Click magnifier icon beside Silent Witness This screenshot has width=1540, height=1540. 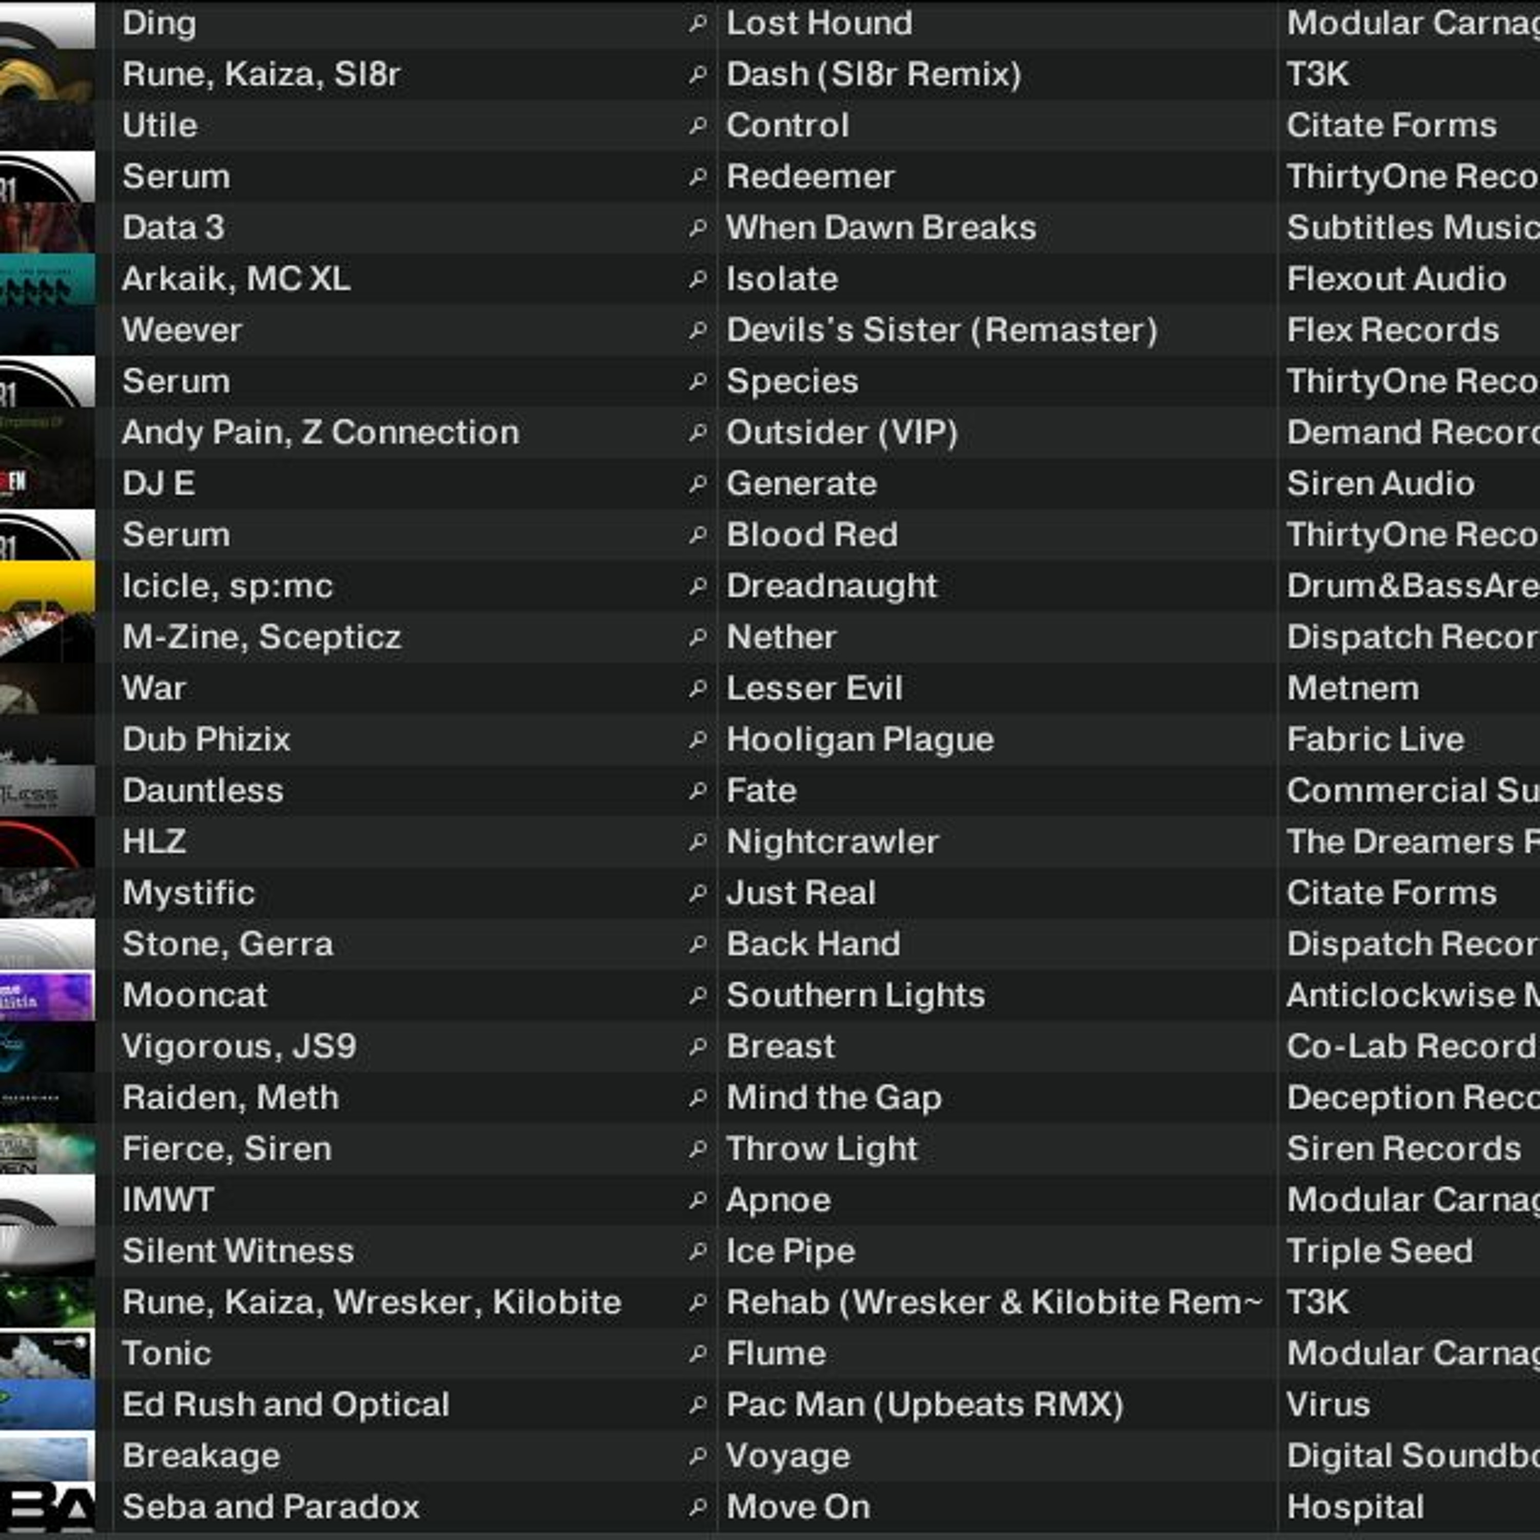pyautogui.click(x=698, y=1252)
